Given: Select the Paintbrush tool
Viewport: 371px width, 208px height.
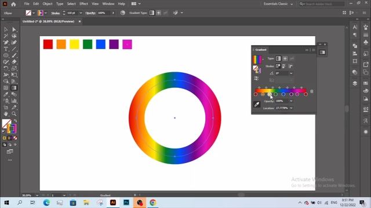Looking at the screenshot, I should tap(14, 55).
